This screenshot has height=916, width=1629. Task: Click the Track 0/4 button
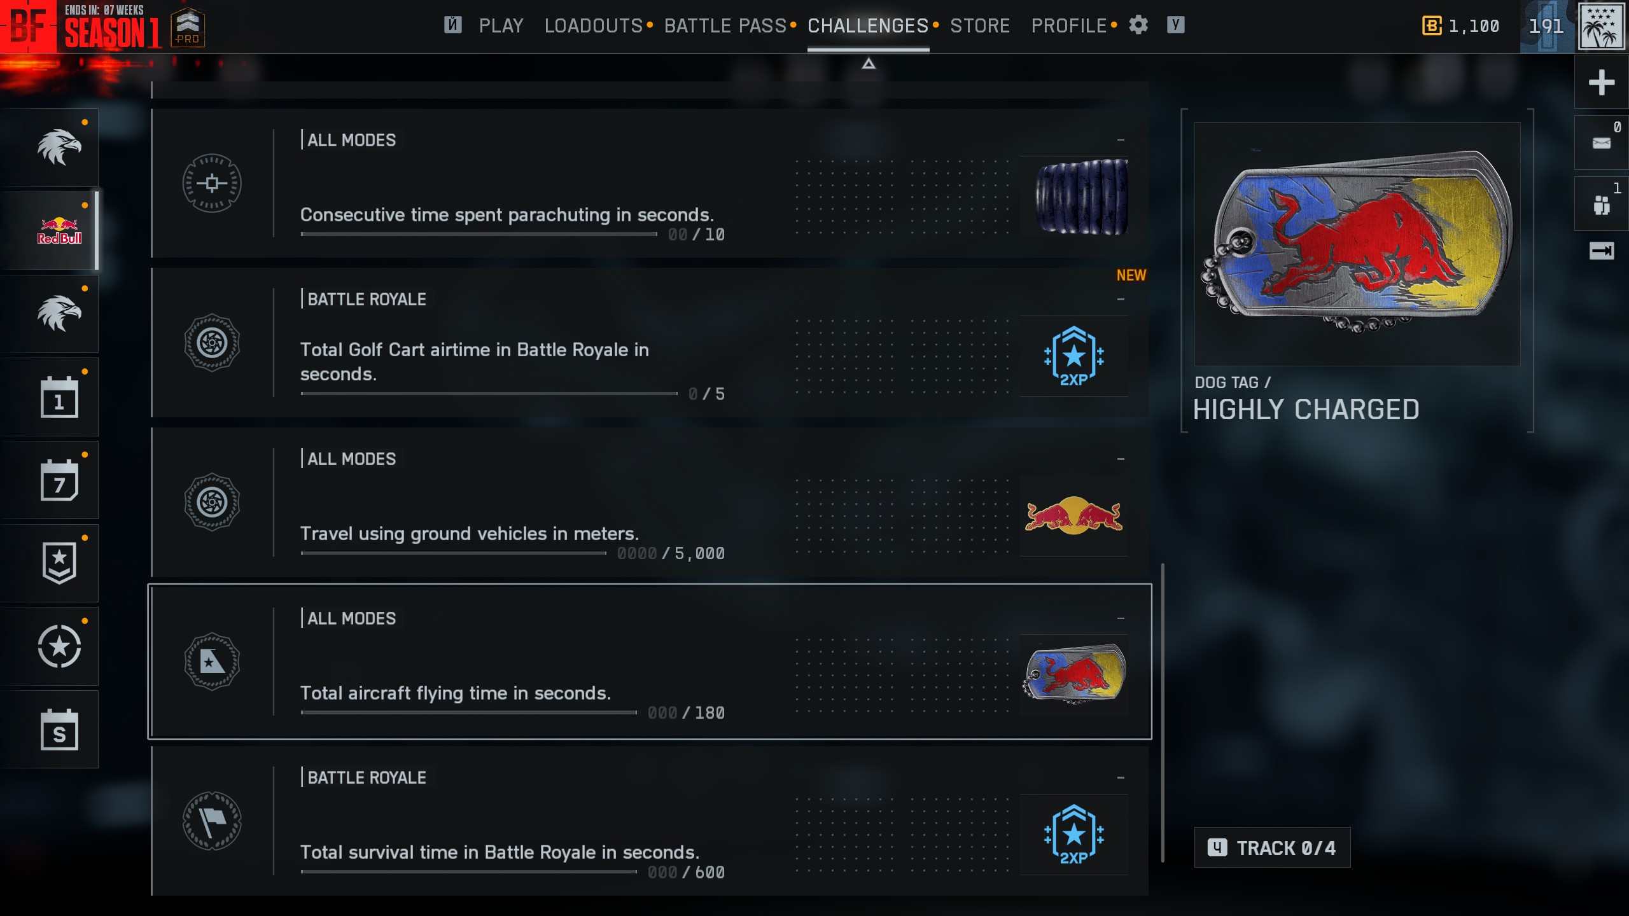coord(1272,847)
